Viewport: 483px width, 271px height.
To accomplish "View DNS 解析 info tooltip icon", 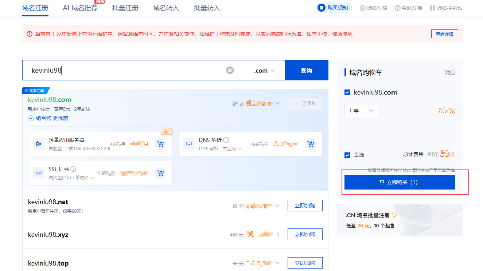I will 226,140.
